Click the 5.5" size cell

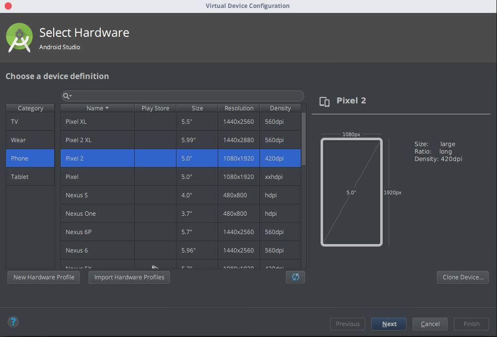click(197, 122)
